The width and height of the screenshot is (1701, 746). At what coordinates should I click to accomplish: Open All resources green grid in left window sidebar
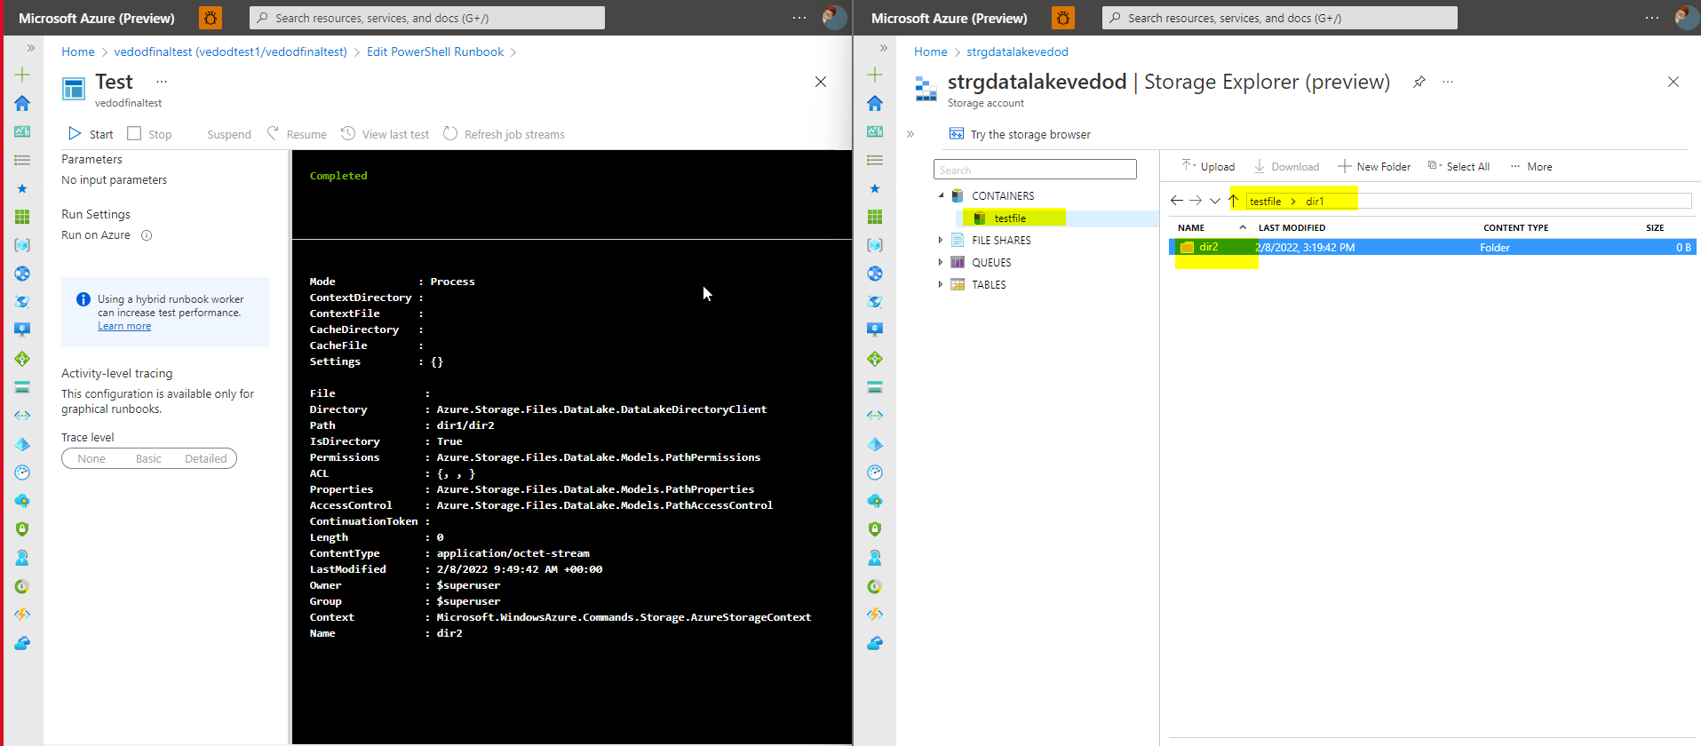click(22, 217)
